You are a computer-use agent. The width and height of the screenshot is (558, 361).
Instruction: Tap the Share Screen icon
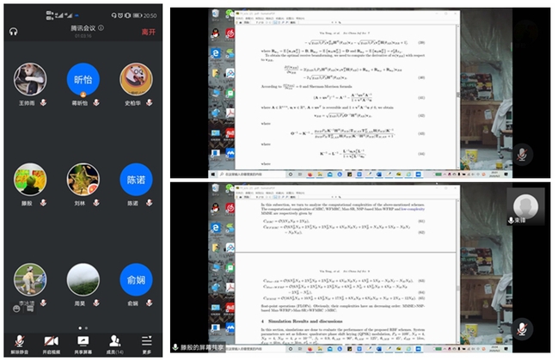tap(83, 341)
